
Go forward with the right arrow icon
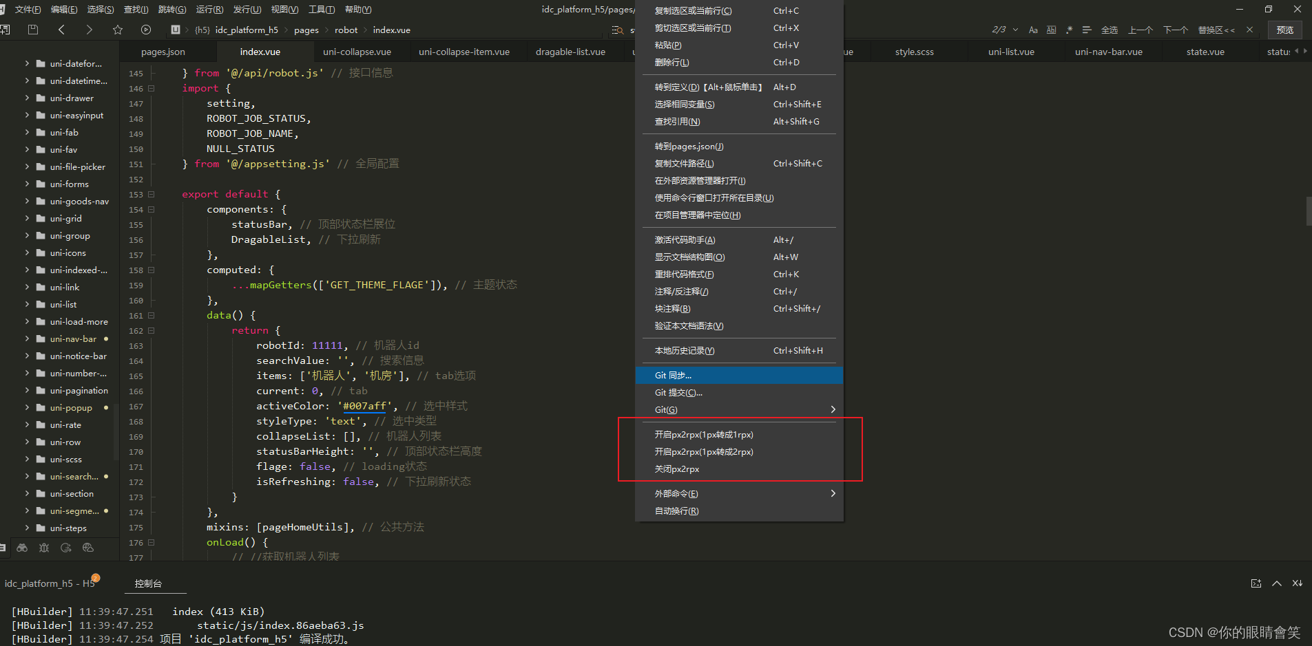click(x=89, y=30)
